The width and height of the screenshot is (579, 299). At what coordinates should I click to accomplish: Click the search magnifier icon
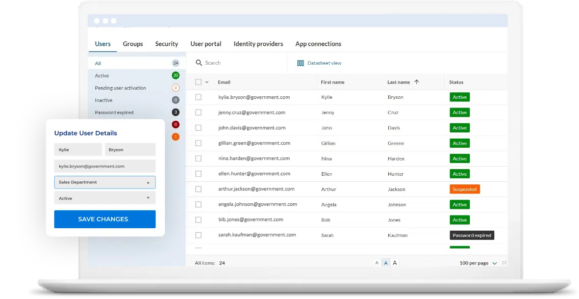click(x=198, y=63)
